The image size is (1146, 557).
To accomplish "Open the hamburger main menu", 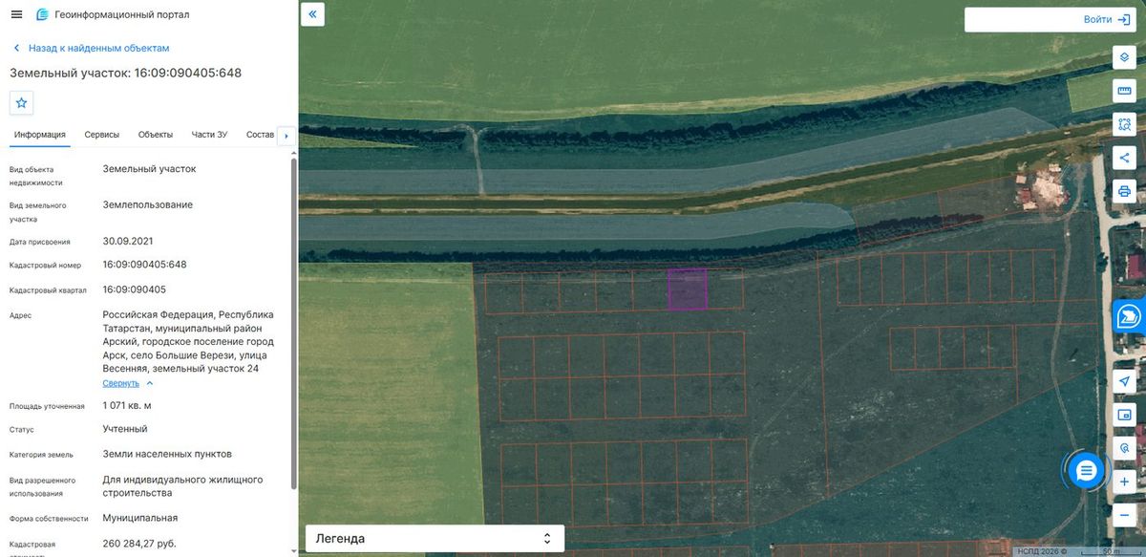I will click(x=16, y=15).
